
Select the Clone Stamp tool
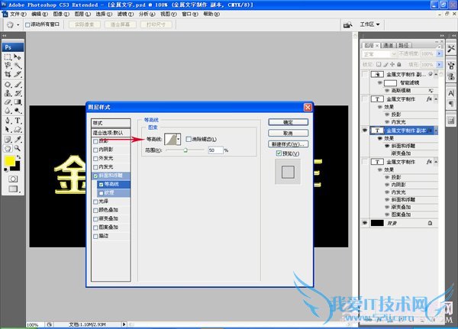tap(8, 93)
